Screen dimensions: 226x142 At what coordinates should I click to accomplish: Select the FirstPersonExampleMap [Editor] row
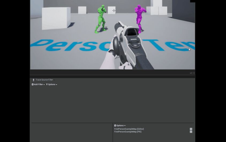(x=153, y=129)
